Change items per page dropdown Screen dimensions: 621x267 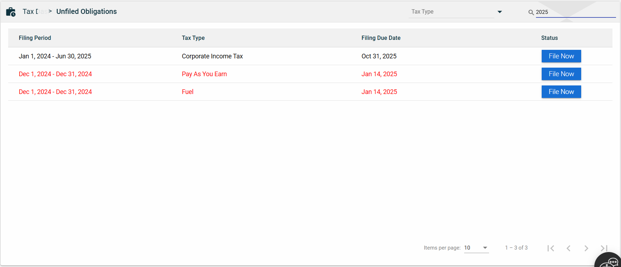pyautogui.click(x=476, y=248)
